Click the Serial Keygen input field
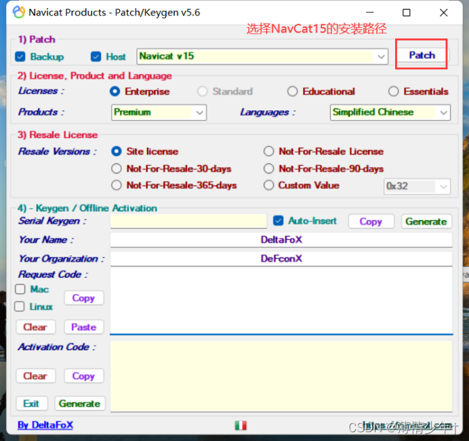 tap(188, 221)
